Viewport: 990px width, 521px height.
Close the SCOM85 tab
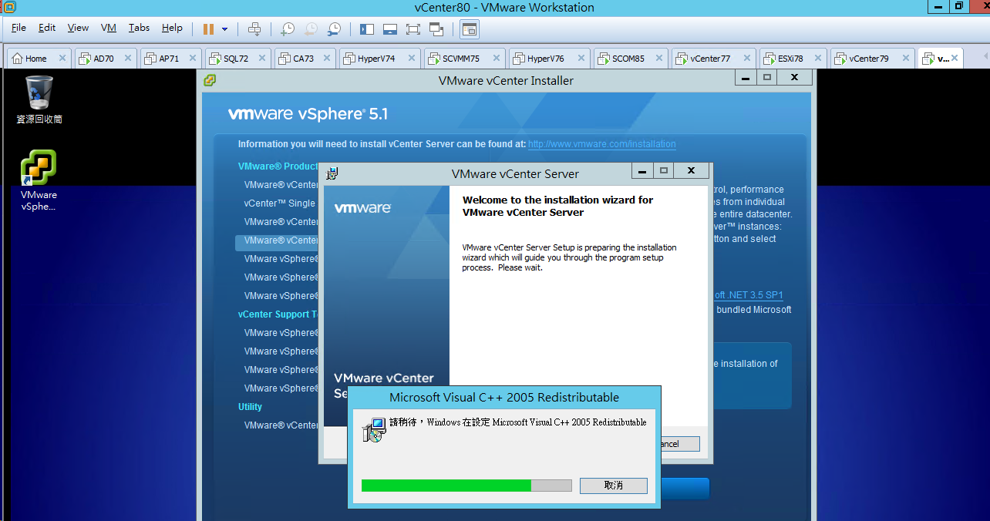(659, 59)
